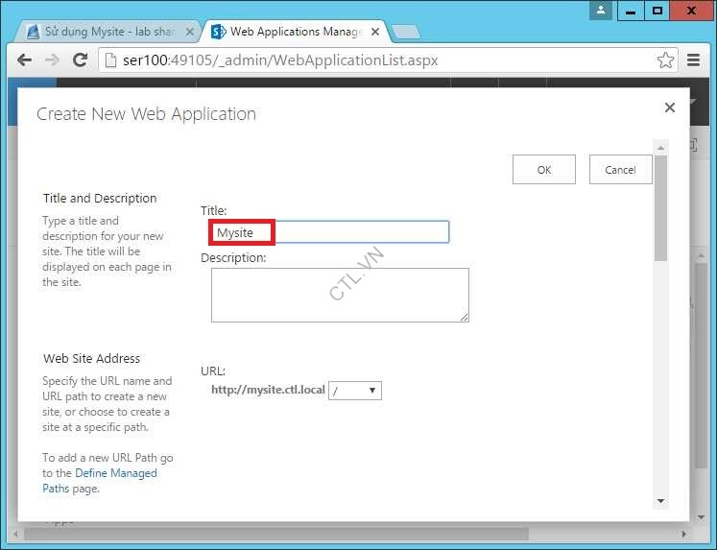This screenshot has width=717, height=550.
Task: Click the browser back arrow
Action: 24,60
